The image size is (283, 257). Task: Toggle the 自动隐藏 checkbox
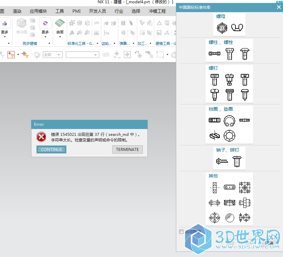[181, 231]
